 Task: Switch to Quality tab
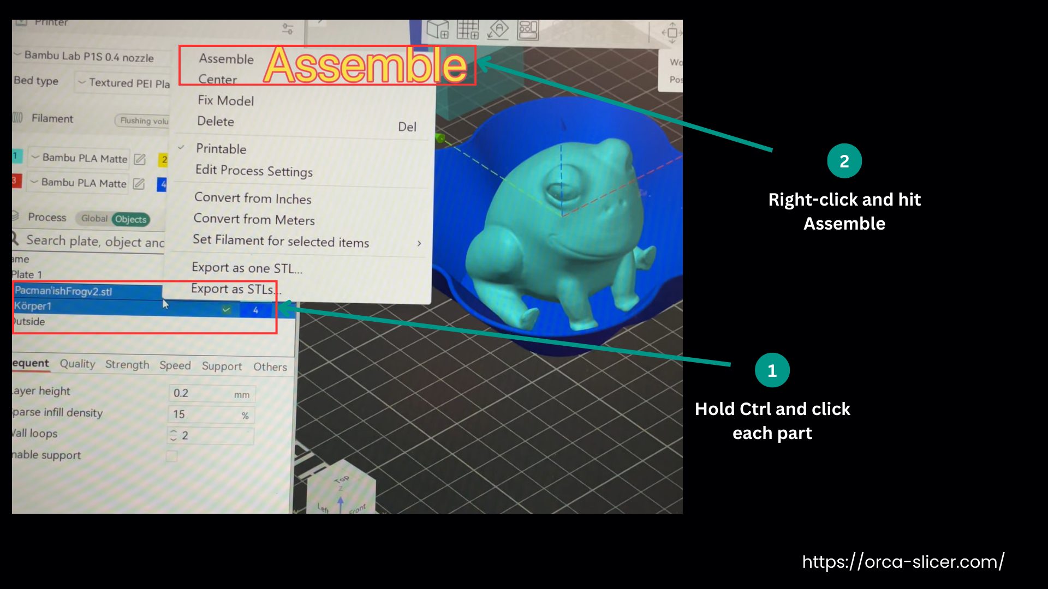pyautogui.click(x=78, y=364)
